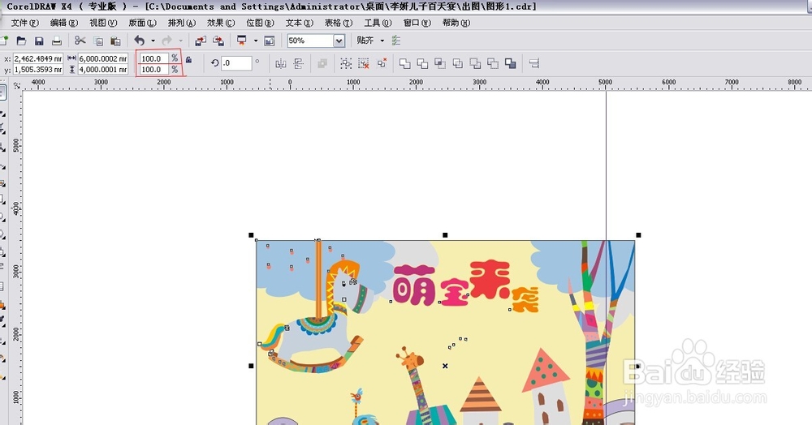Apply the Simplify shaping command
Viewport: 812px width, 425px height.
pyautogui.click(x=458, y=63)
